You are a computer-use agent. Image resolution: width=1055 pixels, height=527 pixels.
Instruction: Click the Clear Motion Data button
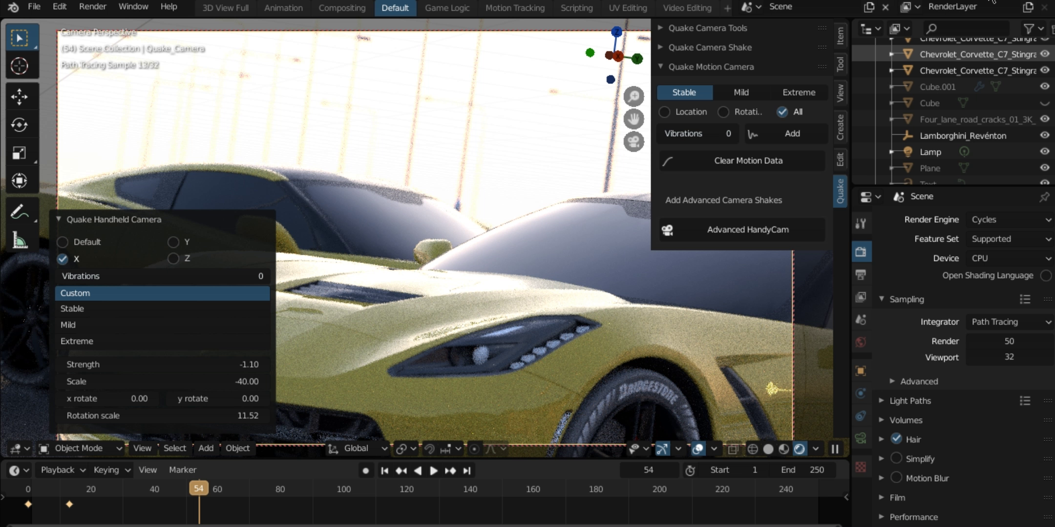point(748,161)
